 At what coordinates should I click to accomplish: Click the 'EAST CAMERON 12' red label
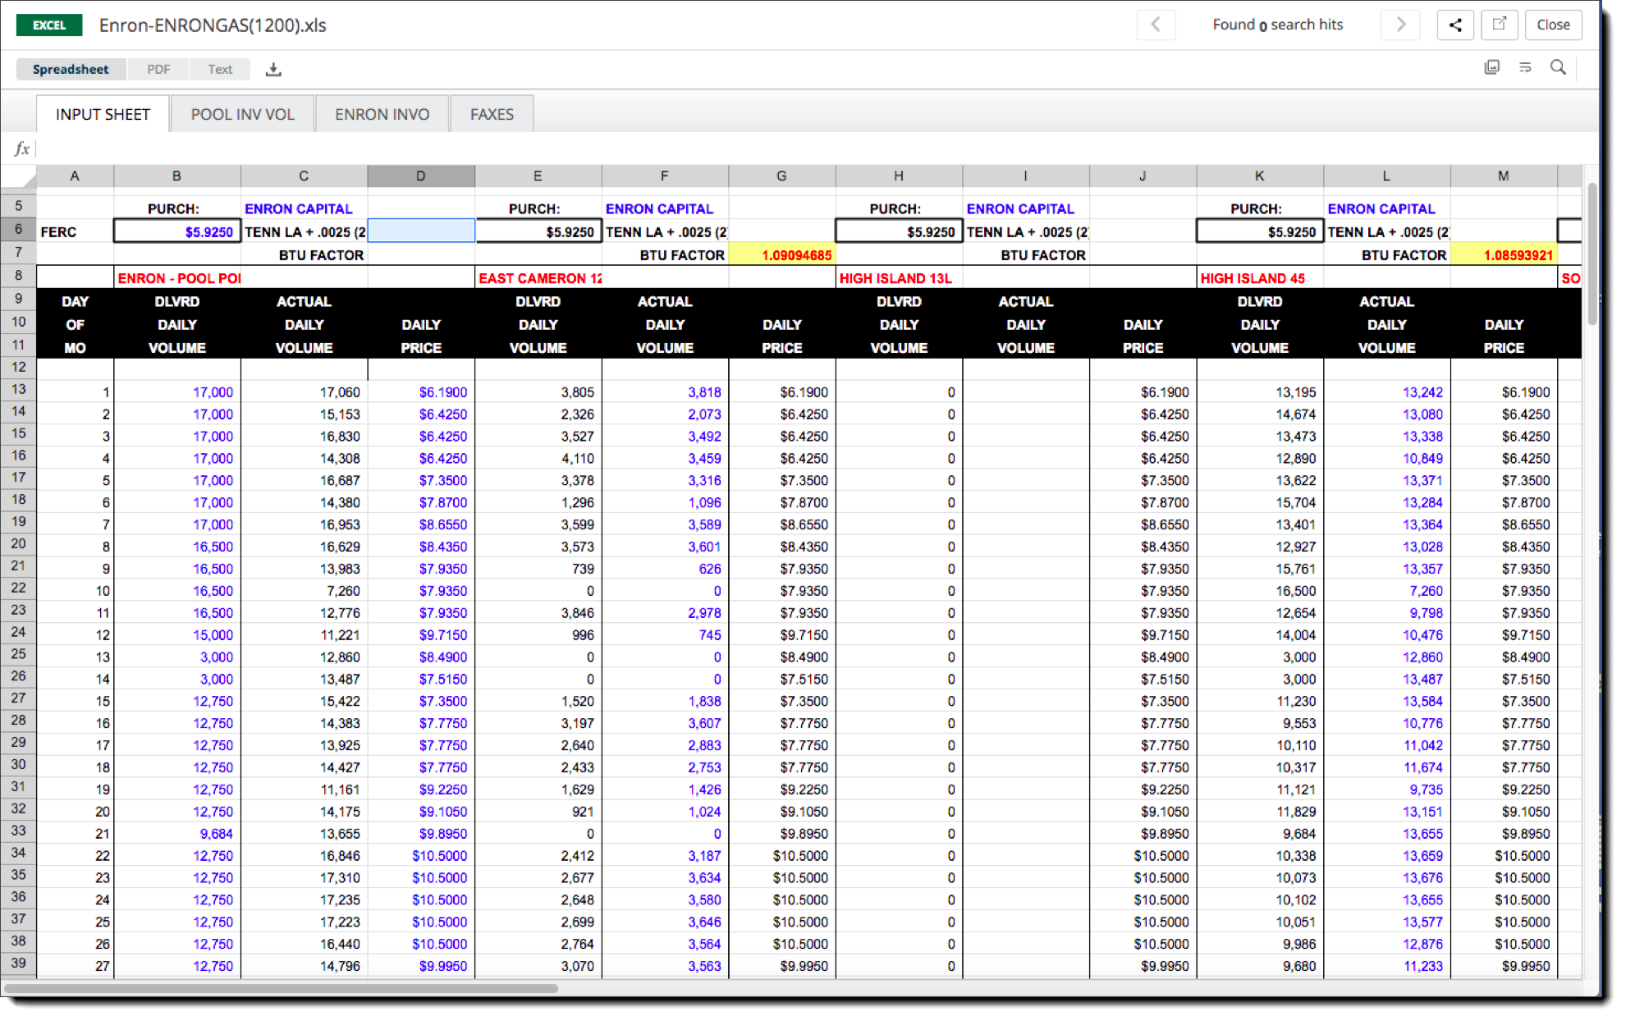pyautogui.click(x=539, y=278)
